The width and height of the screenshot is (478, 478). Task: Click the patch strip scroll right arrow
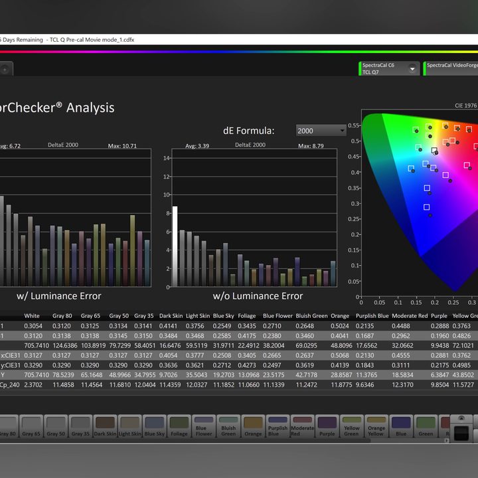(447, 441)
